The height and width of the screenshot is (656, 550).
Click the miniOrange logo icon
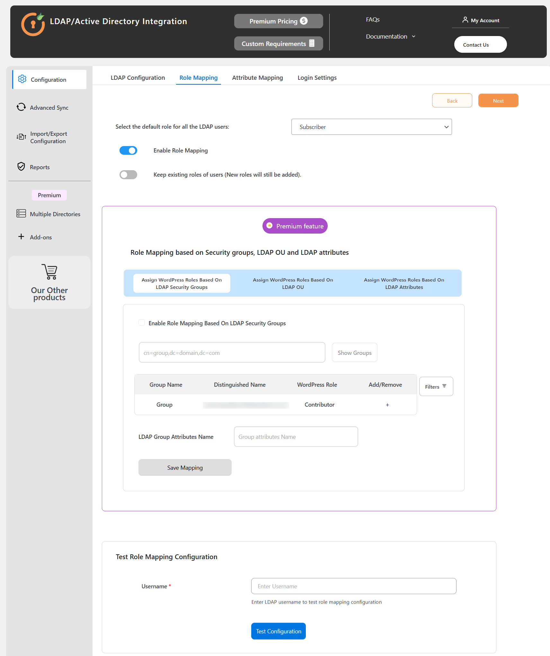click(33, 24)
